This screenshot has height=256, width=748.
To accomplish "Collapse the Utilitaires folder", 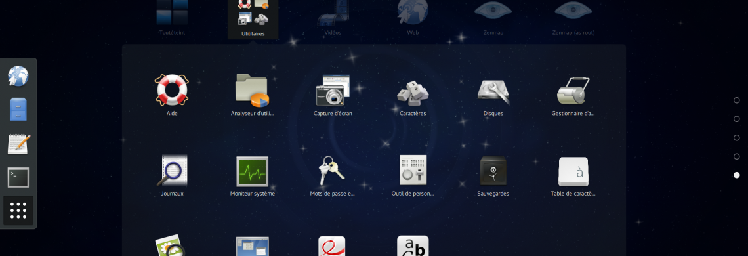I will (253, 19).
